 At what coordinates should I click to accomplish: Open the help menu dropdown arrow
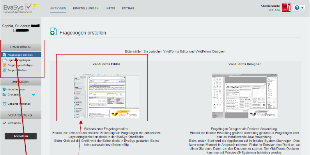click(302, 8)
